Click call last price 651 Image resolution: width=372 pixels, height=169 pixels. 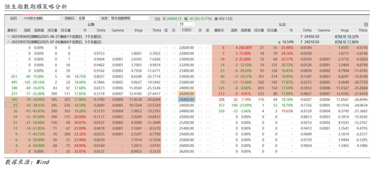point(14,76)
